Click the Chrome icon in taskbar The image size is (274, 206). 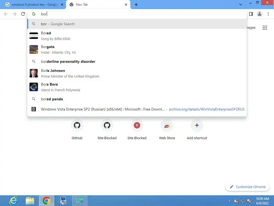(47, 201)
